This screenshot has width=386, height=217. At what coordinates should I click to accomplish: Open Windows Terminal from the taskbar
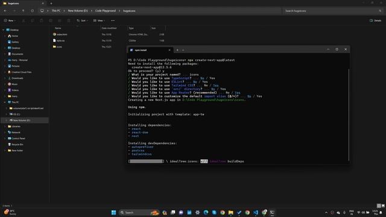tap(272, 212)
